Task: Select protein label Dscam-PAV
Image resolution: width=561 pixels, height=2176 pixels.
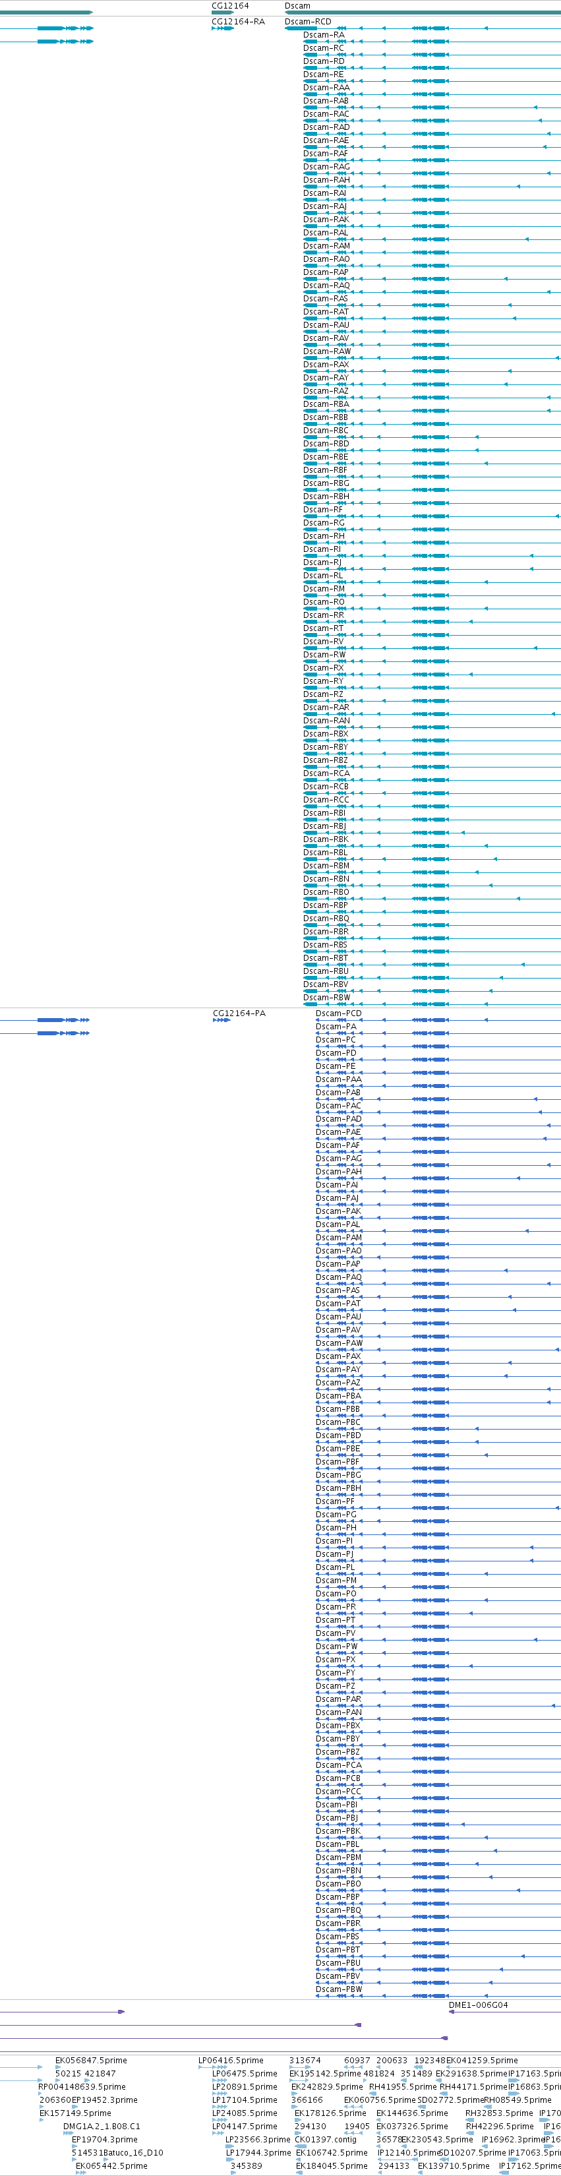Action: point(338,1329)
